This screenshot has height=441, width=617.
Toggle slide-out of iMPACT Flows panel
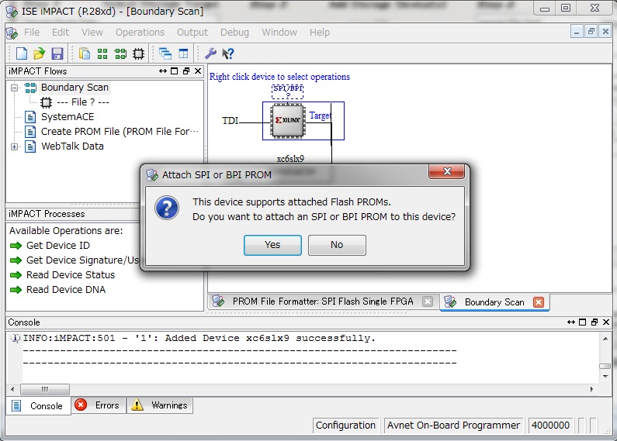point(162,71)
